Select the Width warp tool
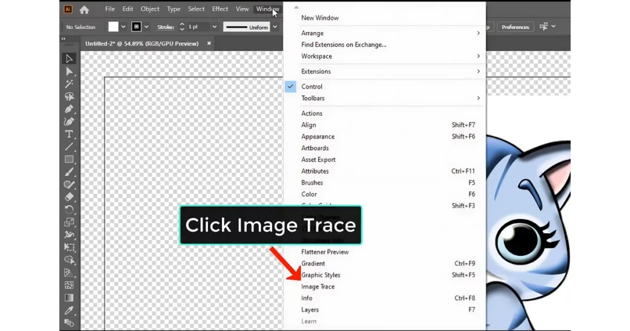Viewport: 630px width, 331px height. [69, 234]
